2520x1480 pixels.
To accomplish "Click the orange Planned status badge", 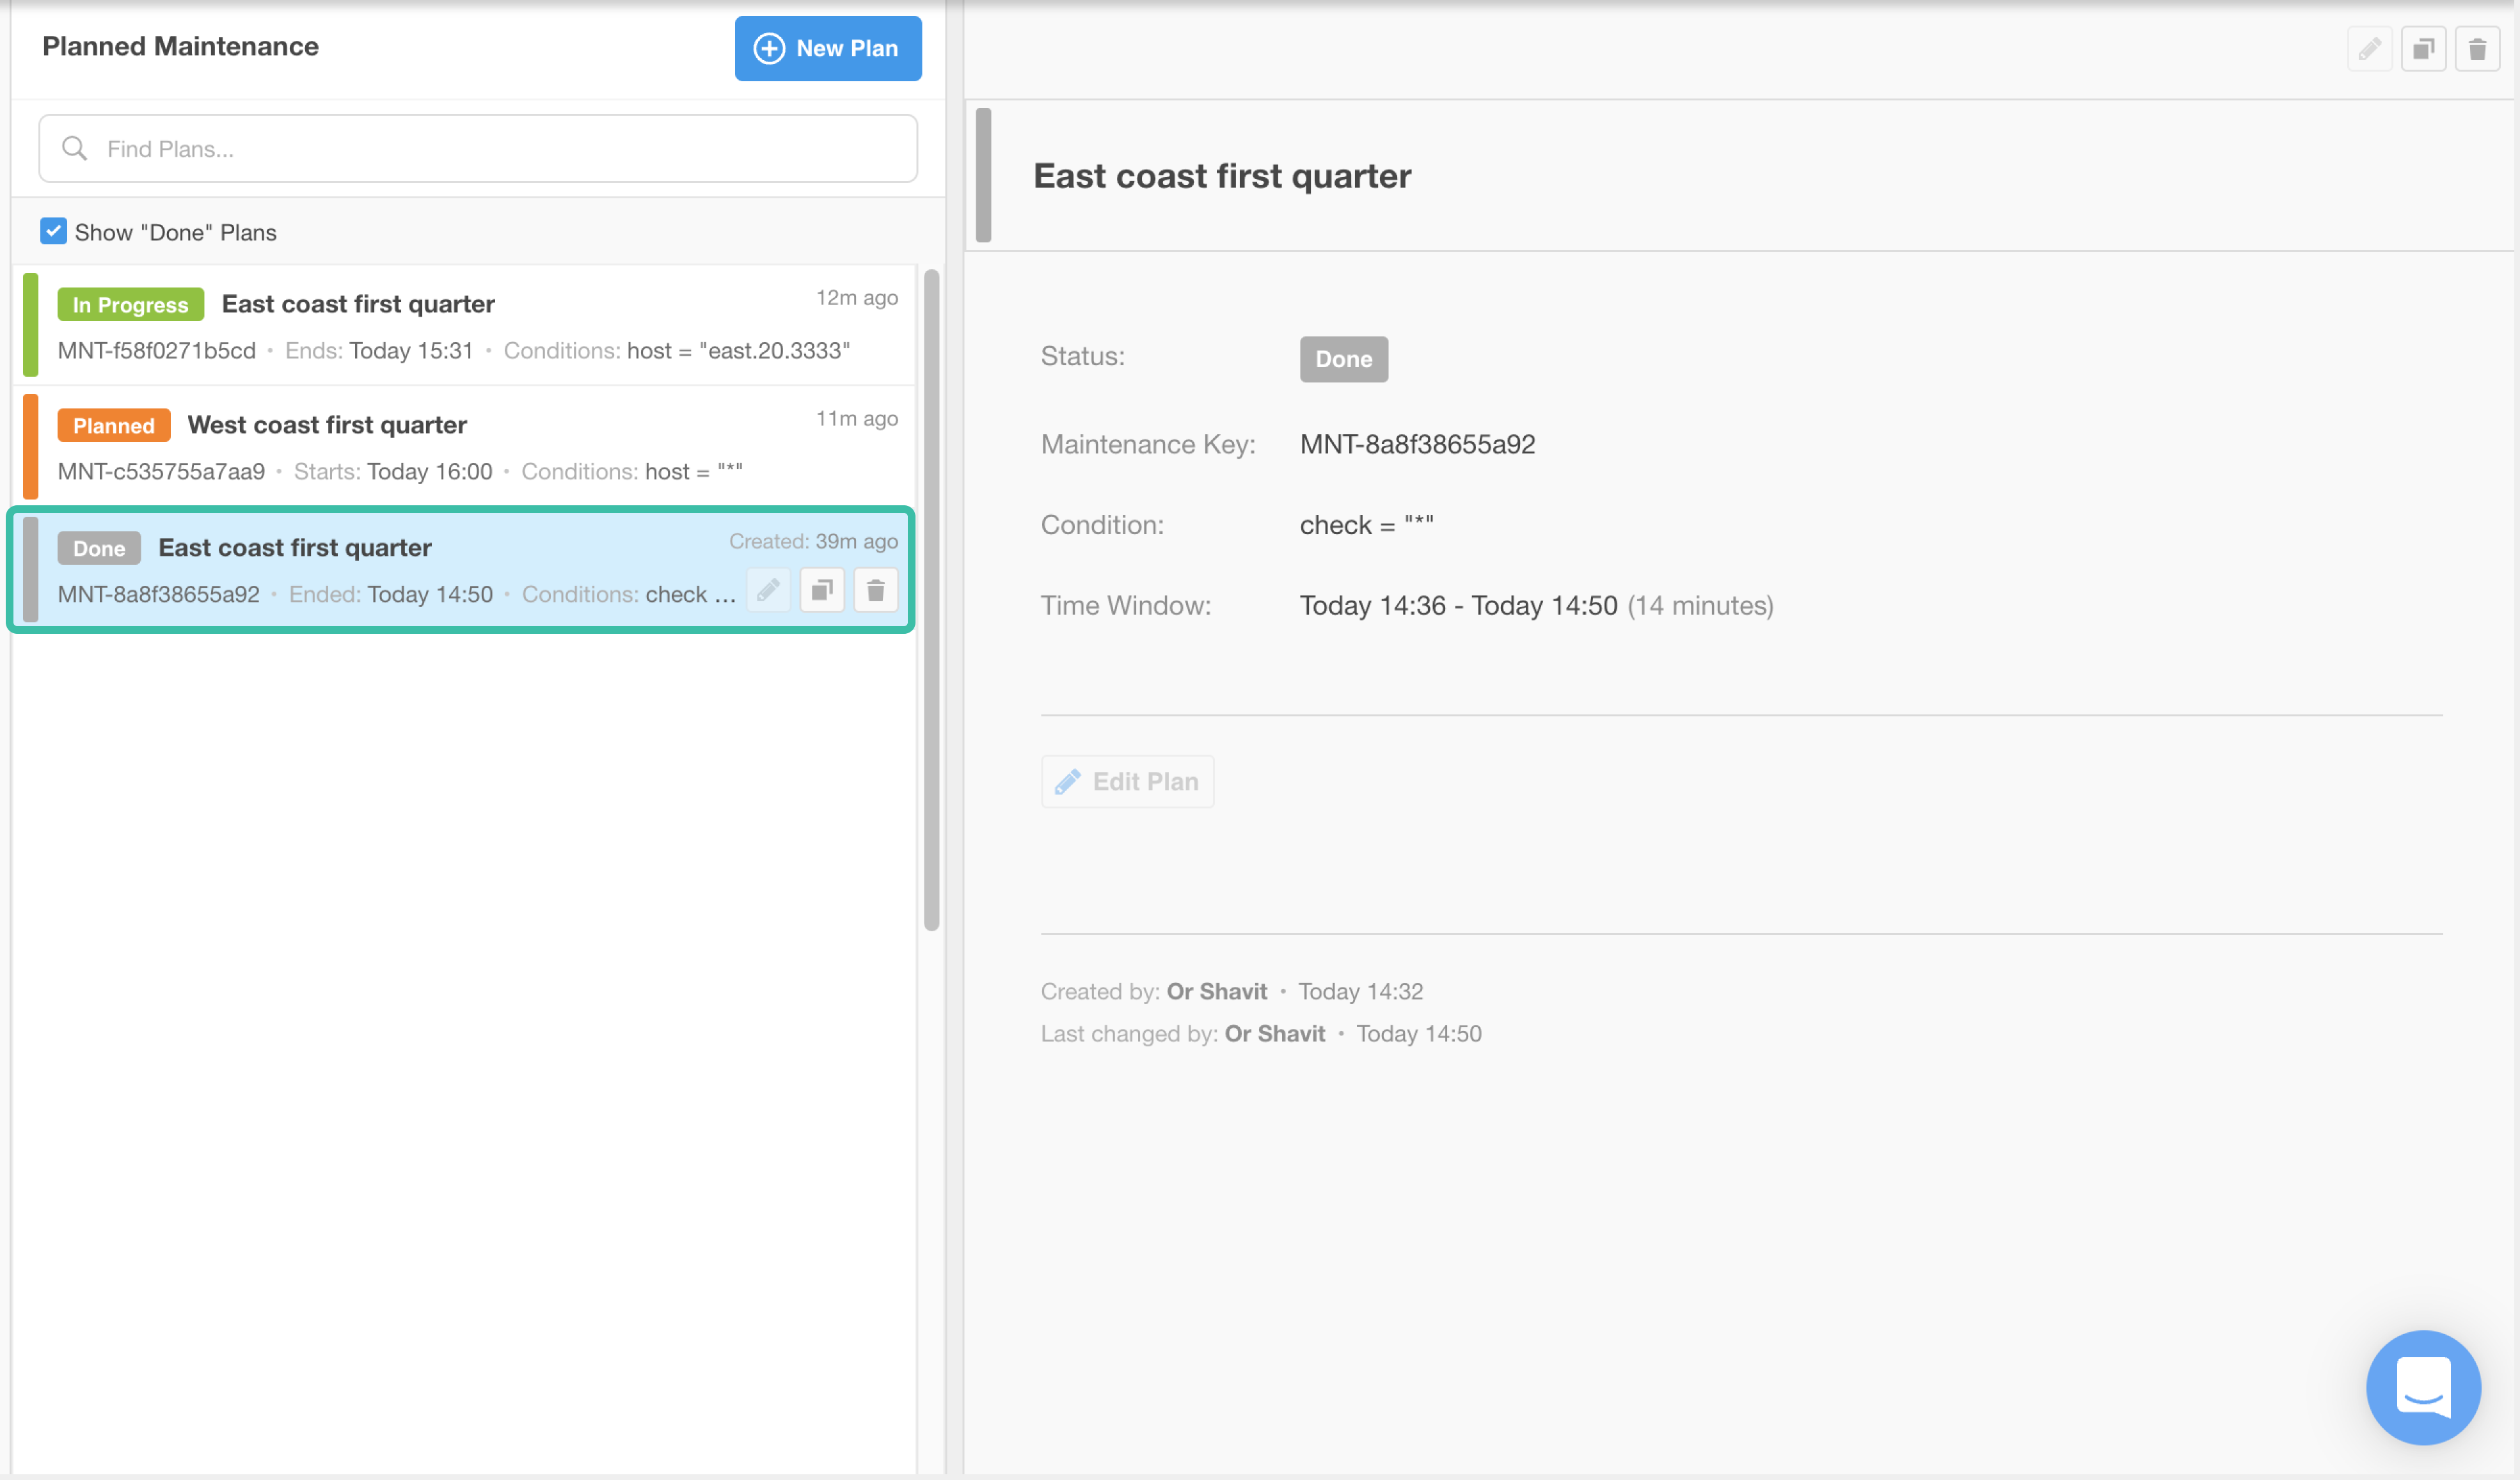I will coord(113,425).
